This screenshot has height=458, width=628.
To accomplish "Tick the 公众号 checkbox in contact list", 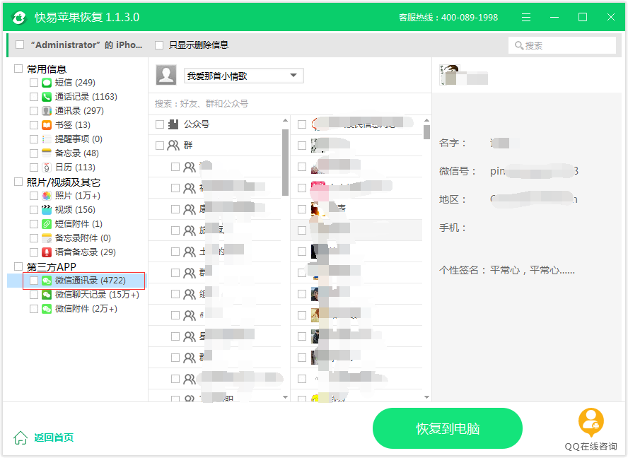I will 160,124.
